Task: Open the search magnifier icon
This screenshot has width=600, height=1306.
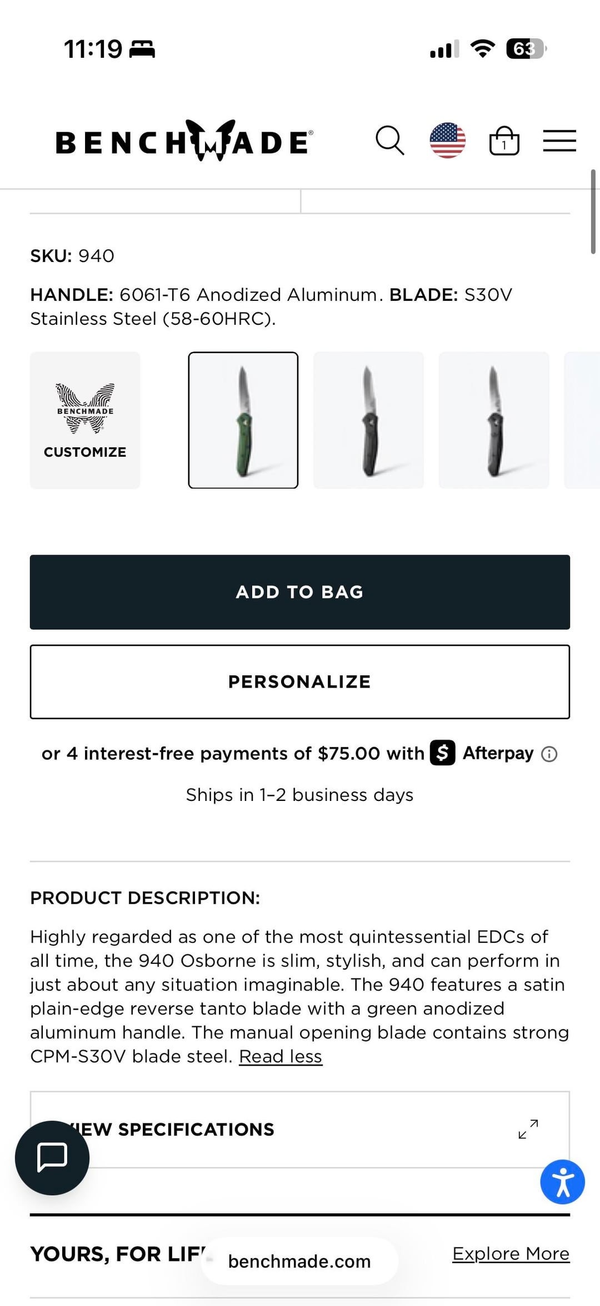Action: 390,141
